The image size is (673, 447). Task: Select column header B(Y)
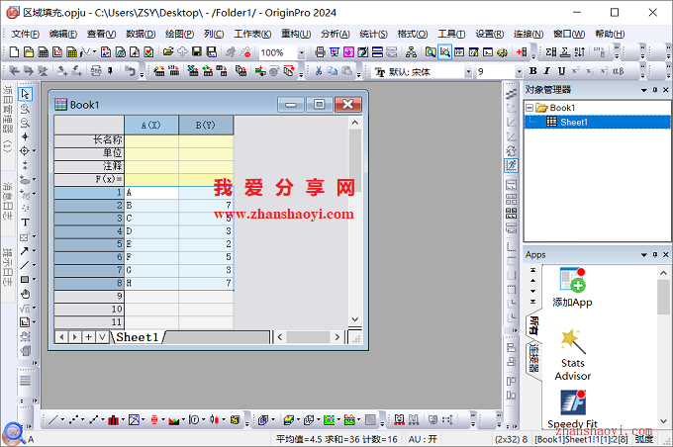point(206,126)
